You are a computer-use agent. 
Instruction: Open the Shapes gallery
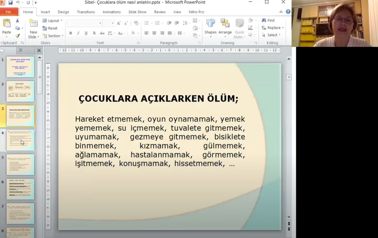[211, 28]
